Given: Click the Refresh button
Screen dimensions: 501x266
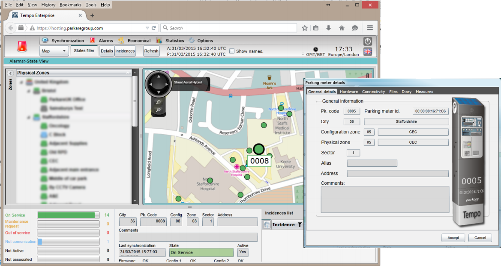Looking at the screenshot, I should pos(151,51).
